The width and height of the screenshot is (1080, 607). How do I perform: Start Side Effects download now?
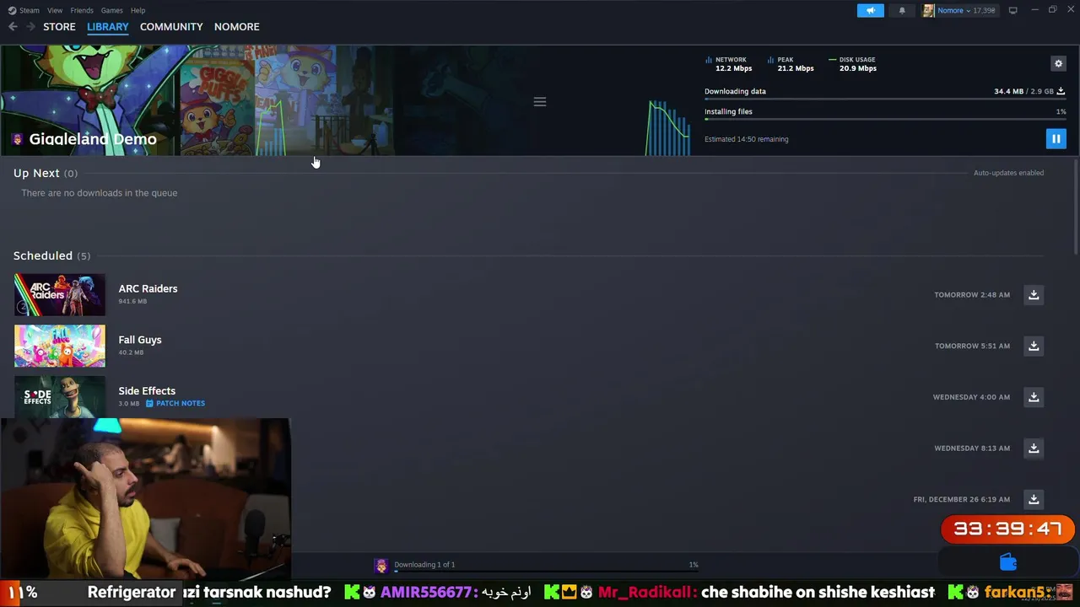click(x=1034, y=397)
